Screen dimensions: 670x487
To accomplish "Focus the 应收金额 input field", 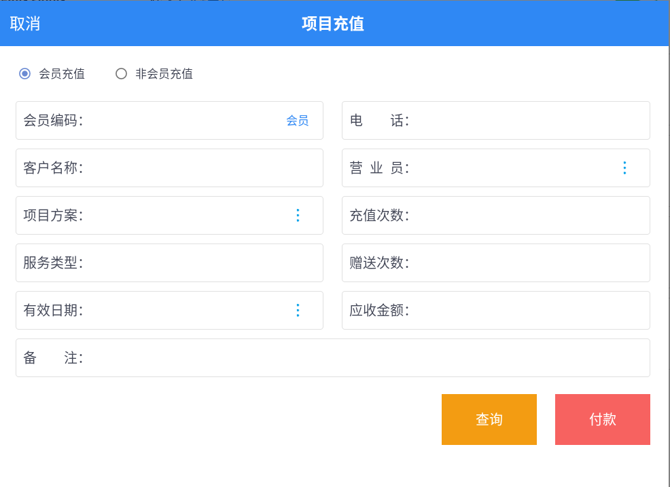I will click(495, 311).
